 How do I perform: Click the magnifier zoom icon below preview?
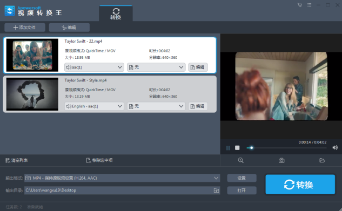click(x=240, y=160)
